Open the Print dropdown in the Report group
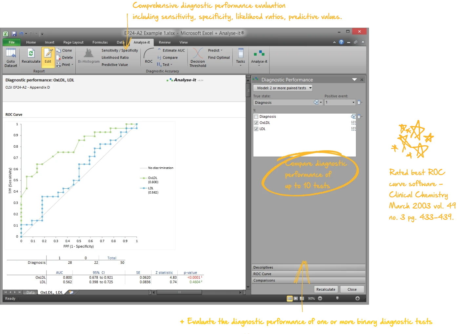 65,65
